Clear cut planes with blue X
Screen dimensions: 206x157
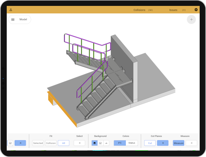click(x=163, y=143)
